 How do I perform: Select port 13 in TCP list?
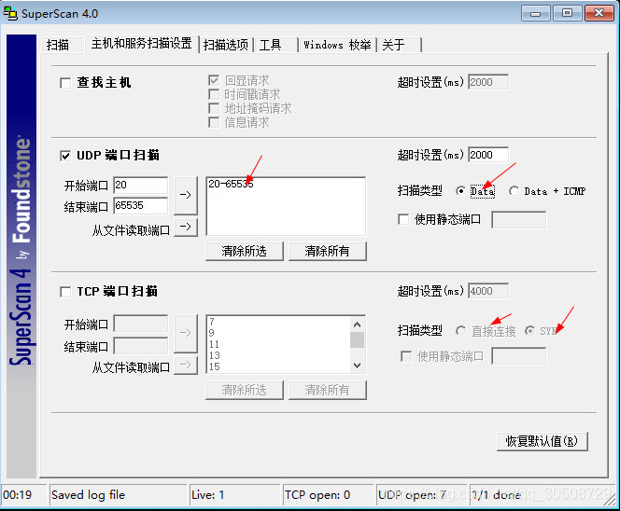click(x=214, y=355)
